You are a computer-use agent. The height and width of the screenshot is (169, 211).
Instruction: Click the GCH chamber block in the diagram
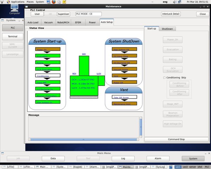click(84, 65)
